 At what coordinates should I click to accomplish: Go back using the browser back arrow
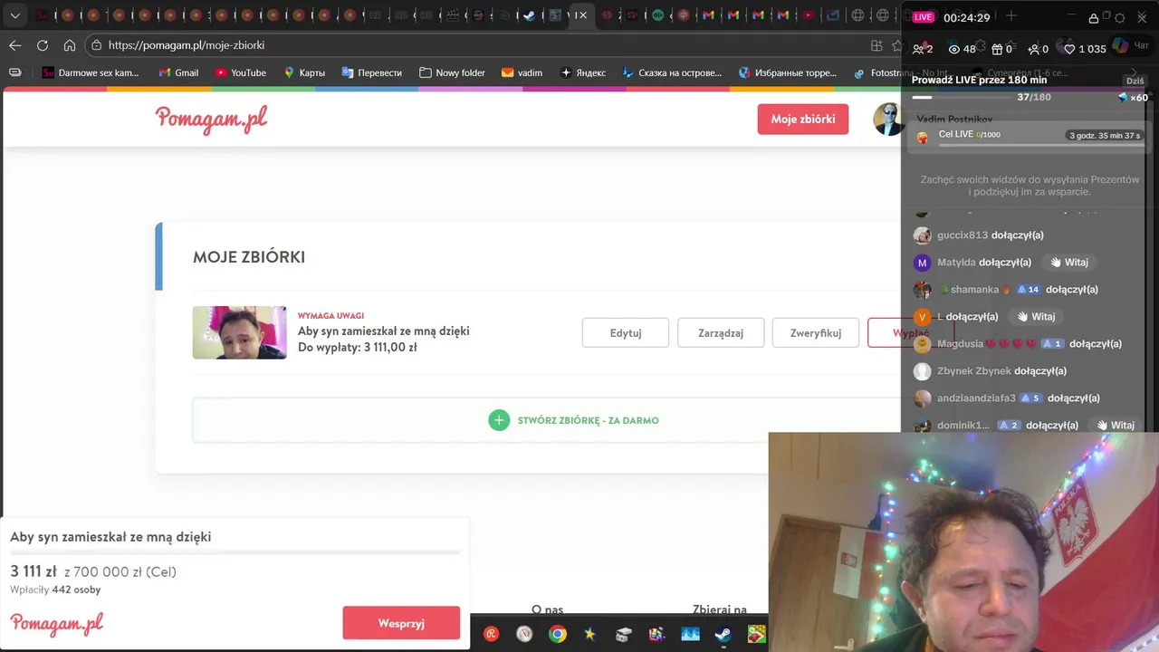coord(15,45)
